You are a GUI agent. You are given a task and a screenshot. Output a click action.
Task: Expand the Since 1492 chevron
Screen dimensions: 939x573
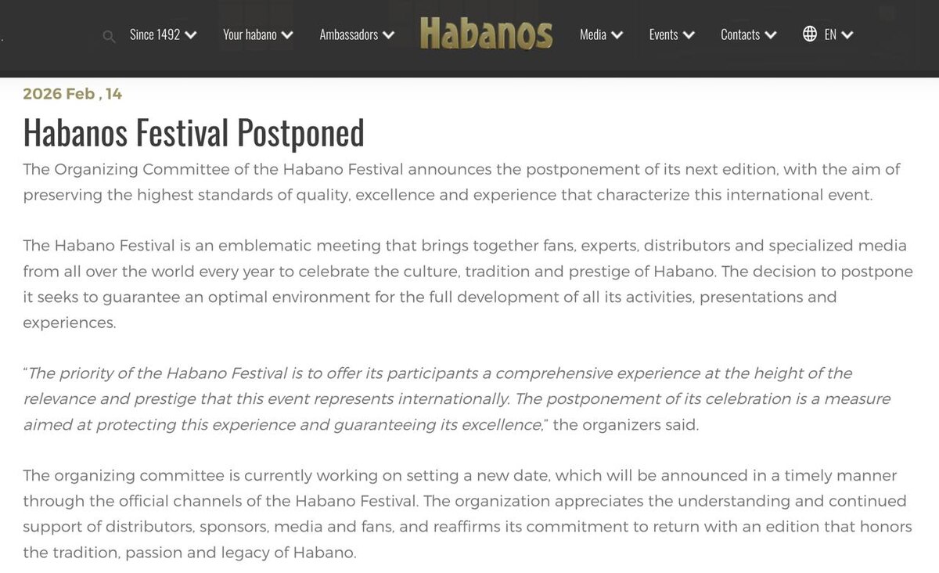click(190, 34)
